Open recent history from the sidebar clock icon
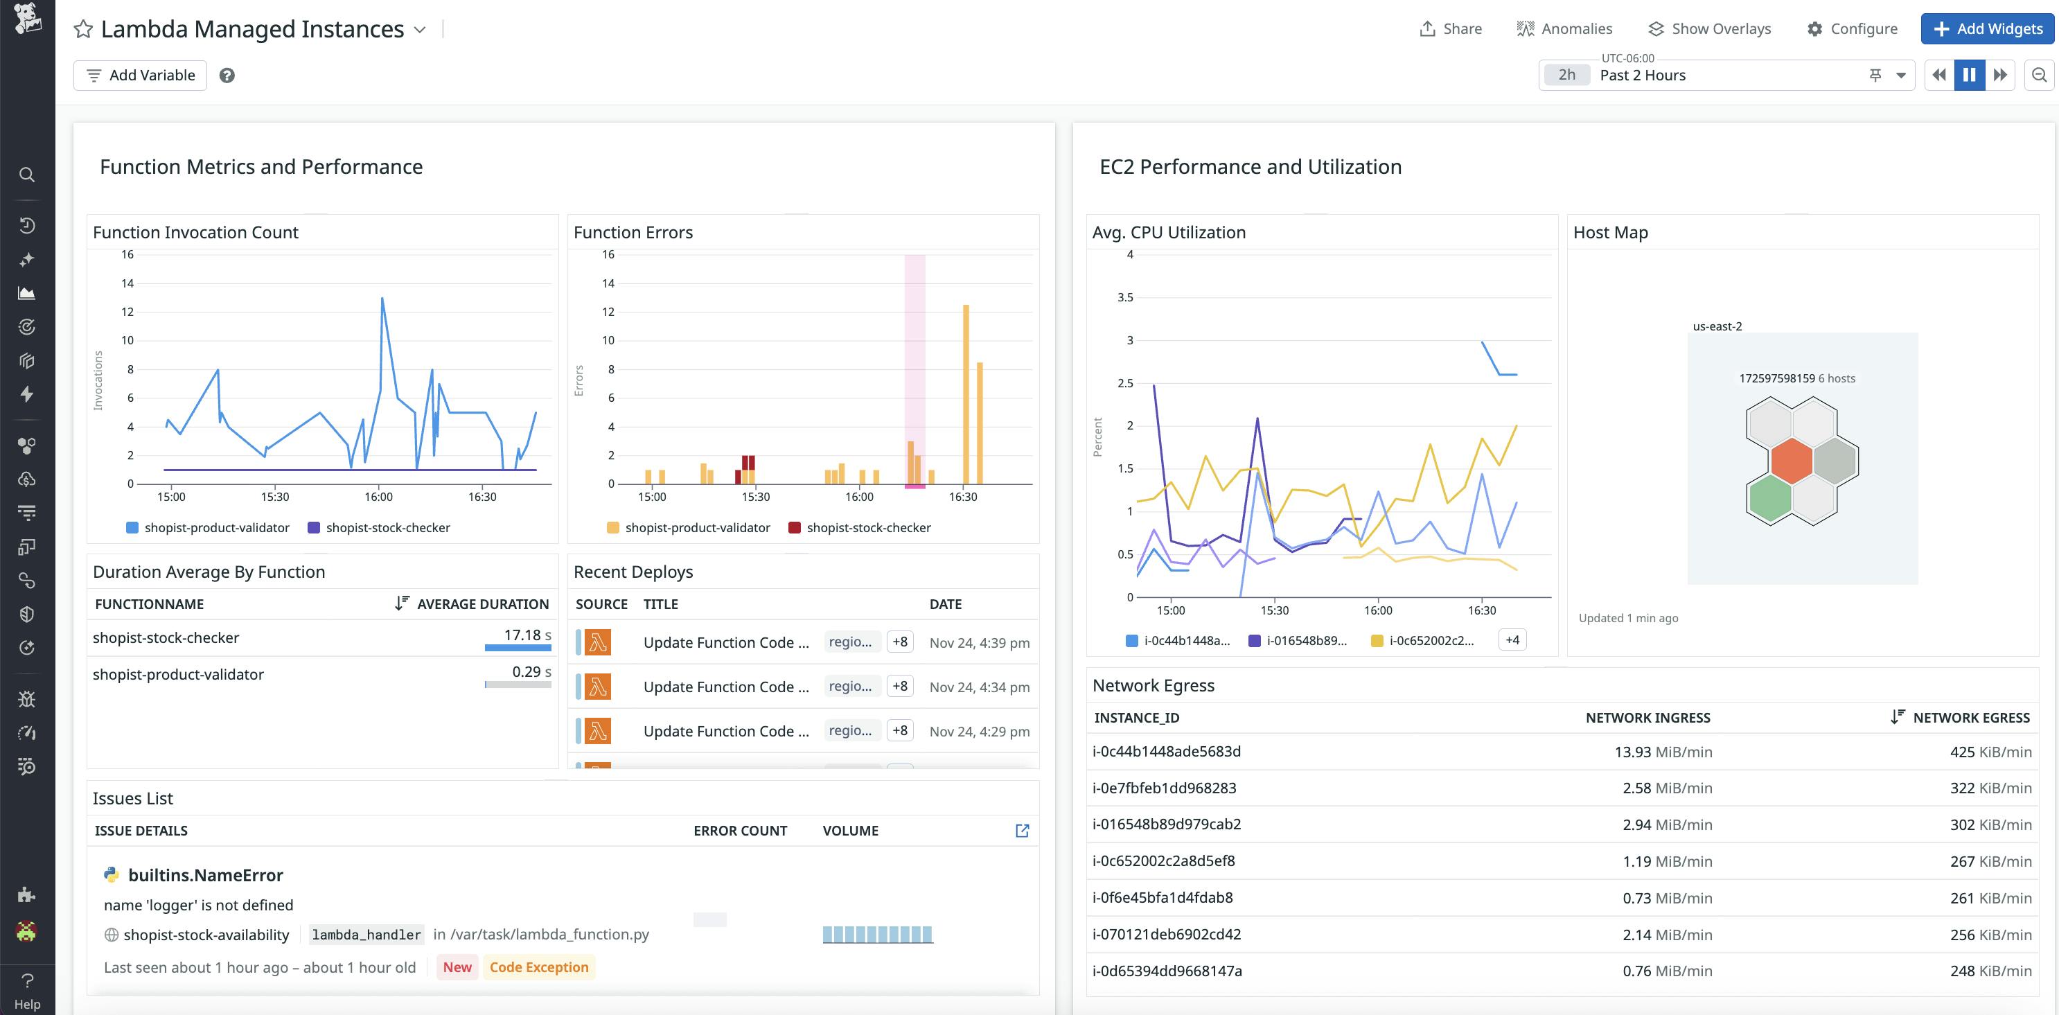This screenshot has height=1015, width=2059. click(27, 224)
